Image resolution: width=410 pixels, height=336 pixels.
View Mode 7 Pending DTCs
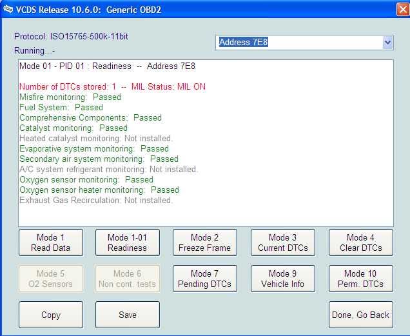click(204, 279)
